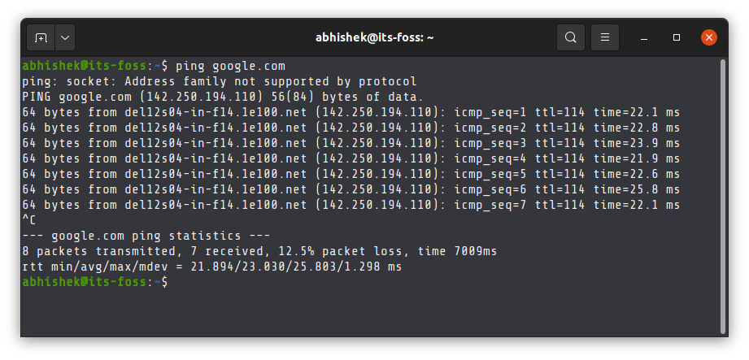Click the ^C interrupt line
The width and height of the screenshot is (749, 360).
29,220
